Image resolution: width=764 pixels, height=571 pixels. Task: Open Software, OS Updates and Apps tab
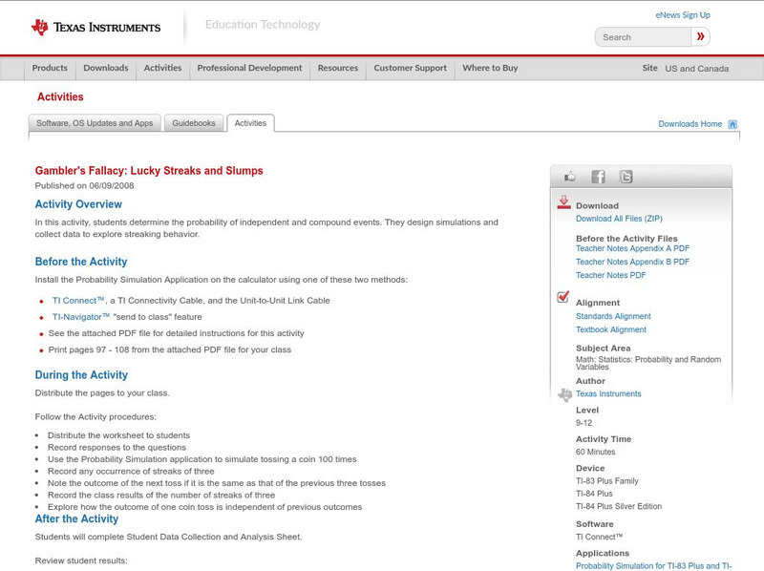(95, 123)
